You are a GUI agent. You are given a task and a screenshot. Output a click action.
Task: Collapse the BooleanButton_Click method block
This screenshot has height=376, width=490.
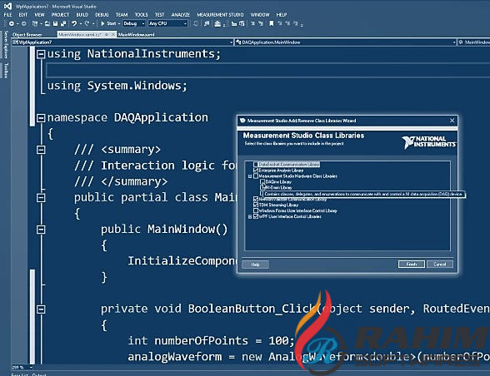coord(41,309)
